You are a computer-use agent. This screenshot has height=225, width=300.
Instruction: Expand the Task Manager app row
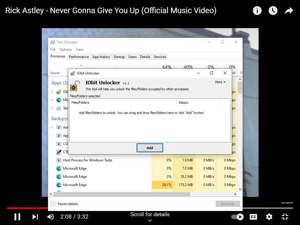[52, 108]
